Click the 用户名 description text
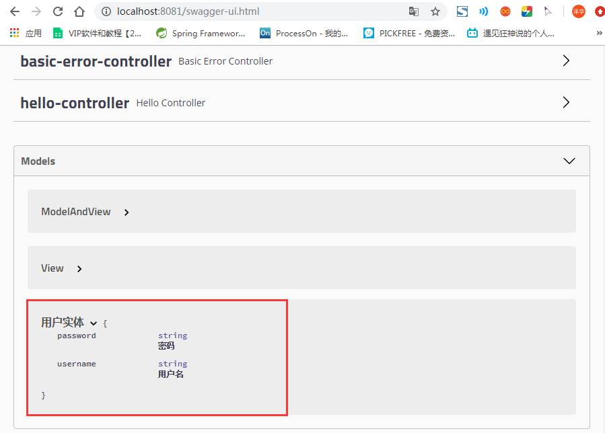 (x=170, y=374)
